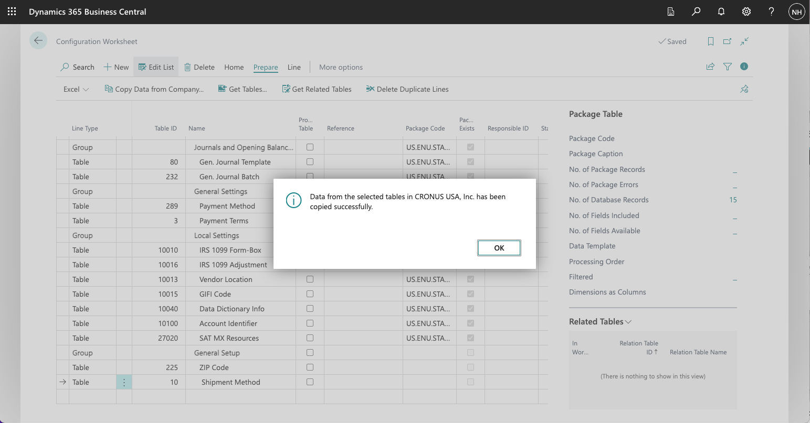Viewport: 810px width, 423px height.
Task: Open the settings gear menu
Action: [x=746, y=12]
